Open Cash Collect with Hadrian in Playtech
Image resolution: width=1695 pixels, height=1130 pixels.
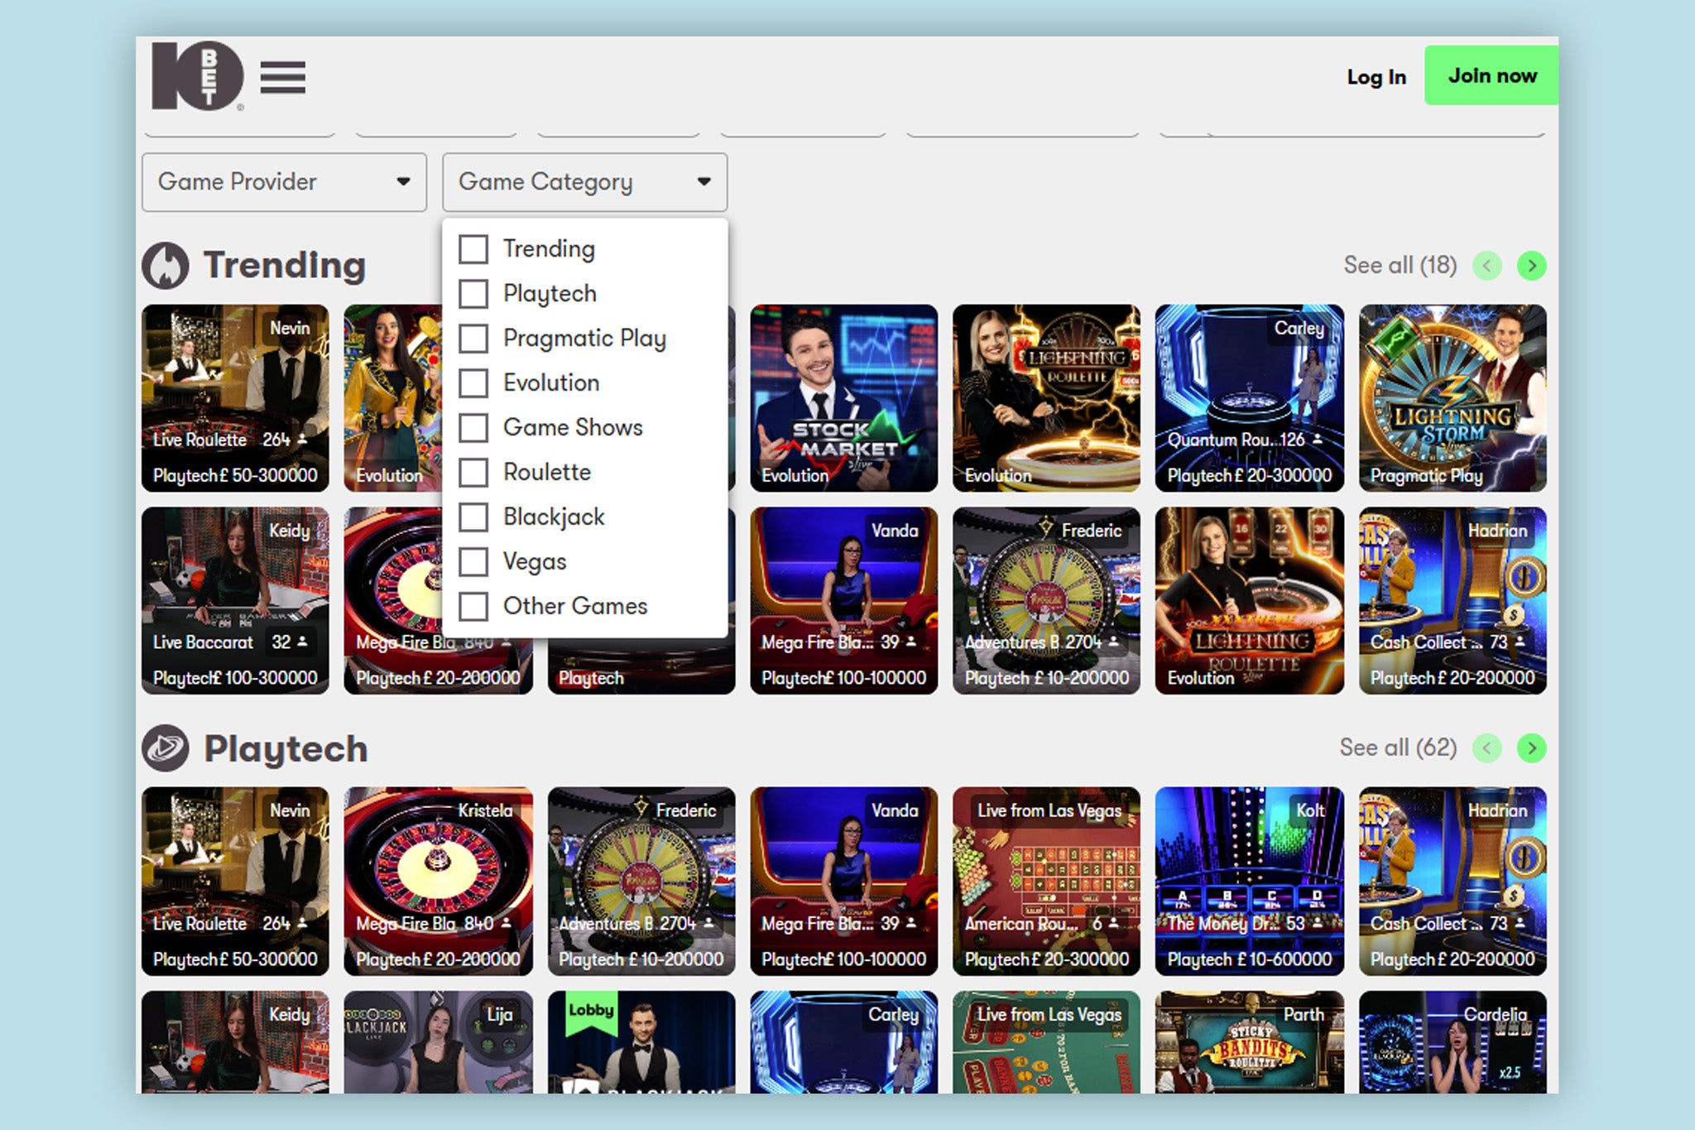(x=1453, y=881)
